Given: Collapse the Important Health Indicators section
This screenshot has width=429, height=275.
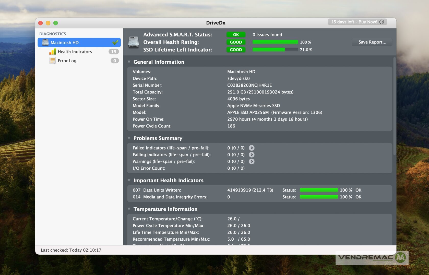Looking at the screenshot, I should pos(129,180).
